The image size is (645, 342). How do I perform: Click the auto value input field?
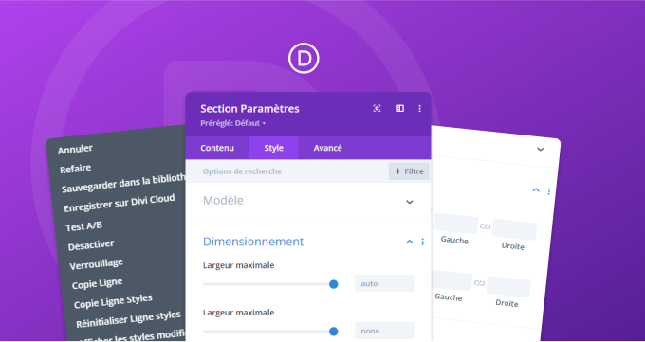(384, 283)
